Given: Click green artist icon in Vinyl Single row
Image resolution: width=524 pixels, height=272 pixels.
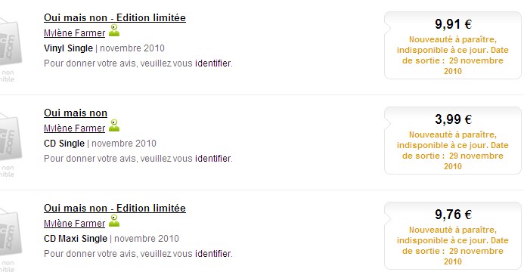Looking at the screenshot, I should point(114,30).
